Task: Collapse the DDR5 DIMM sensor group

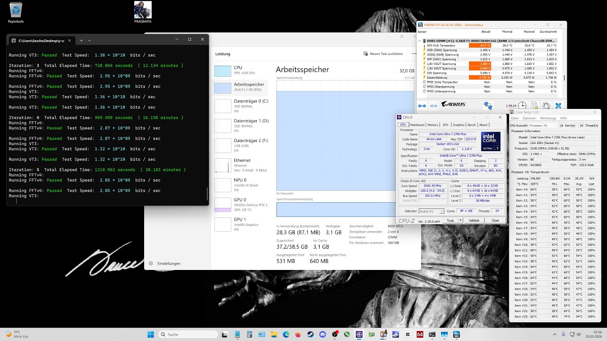Action: (x=419, y=41)
